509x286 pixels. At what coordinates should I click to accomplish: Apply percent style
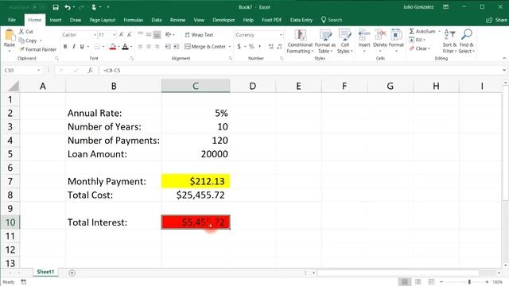click(x=251, y=47)
